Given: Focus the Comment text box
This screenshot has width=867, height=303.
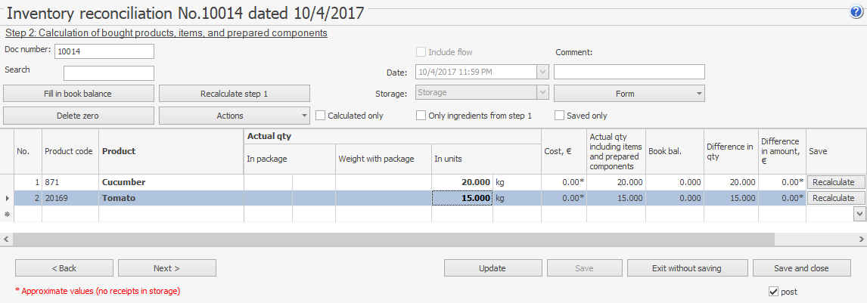Looking at the screenshot, I should [629, 72].
